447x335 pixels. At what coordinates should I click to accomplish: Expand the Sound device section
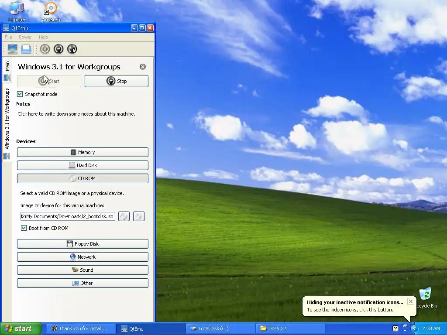point(83,270)
